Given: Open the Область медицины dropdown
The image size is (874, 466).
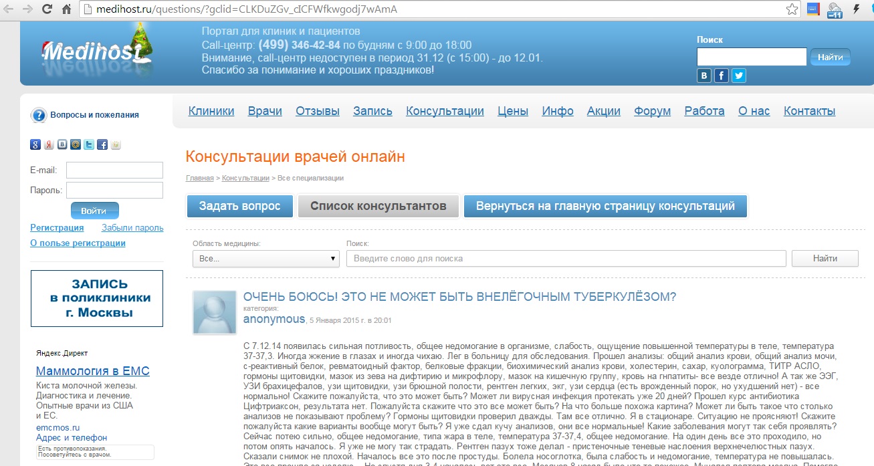Looking at the screenshot, I should point(266,259).
